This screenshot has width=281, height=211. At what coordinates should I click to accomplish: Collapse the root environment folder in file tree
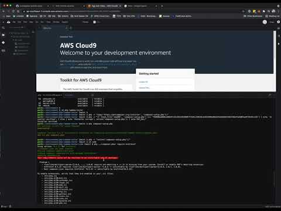tap(10, 33)
